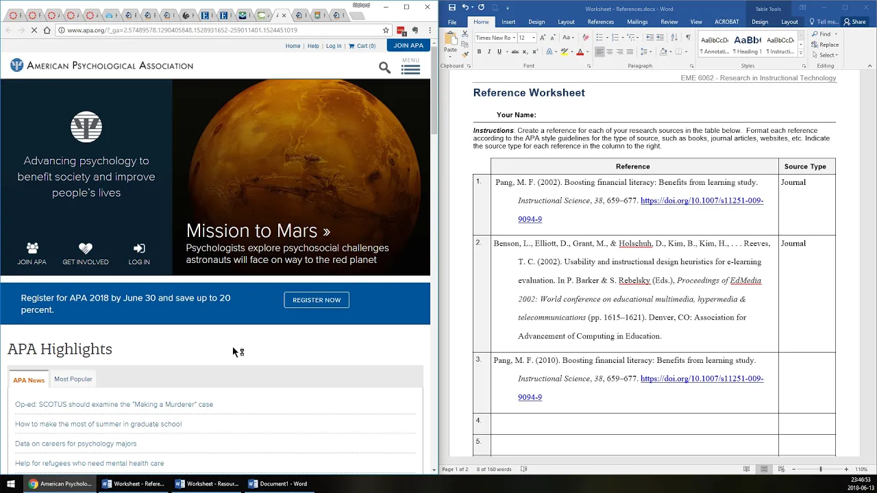Open the ACROBAT ribbon tab

726,22
